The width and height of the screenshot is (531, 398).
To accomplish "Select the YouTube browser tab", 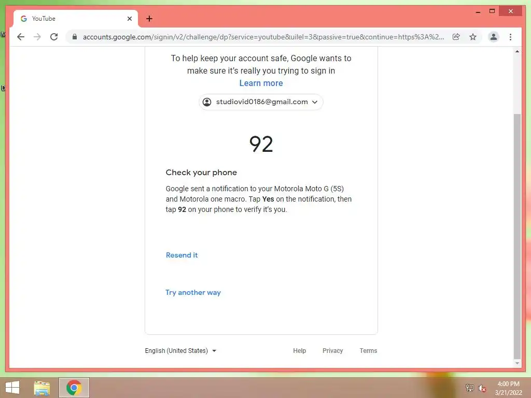I will (76, 19).
